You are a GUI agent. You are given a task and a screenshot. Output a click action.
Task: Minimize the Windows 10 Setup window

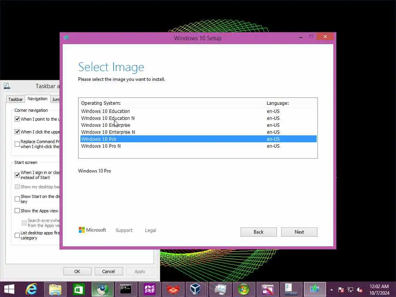point(301,37)
